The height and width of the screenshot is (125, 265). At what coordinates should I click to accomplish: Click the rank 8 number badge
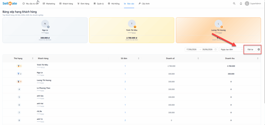pyautogui.click(x=19, y=120)
